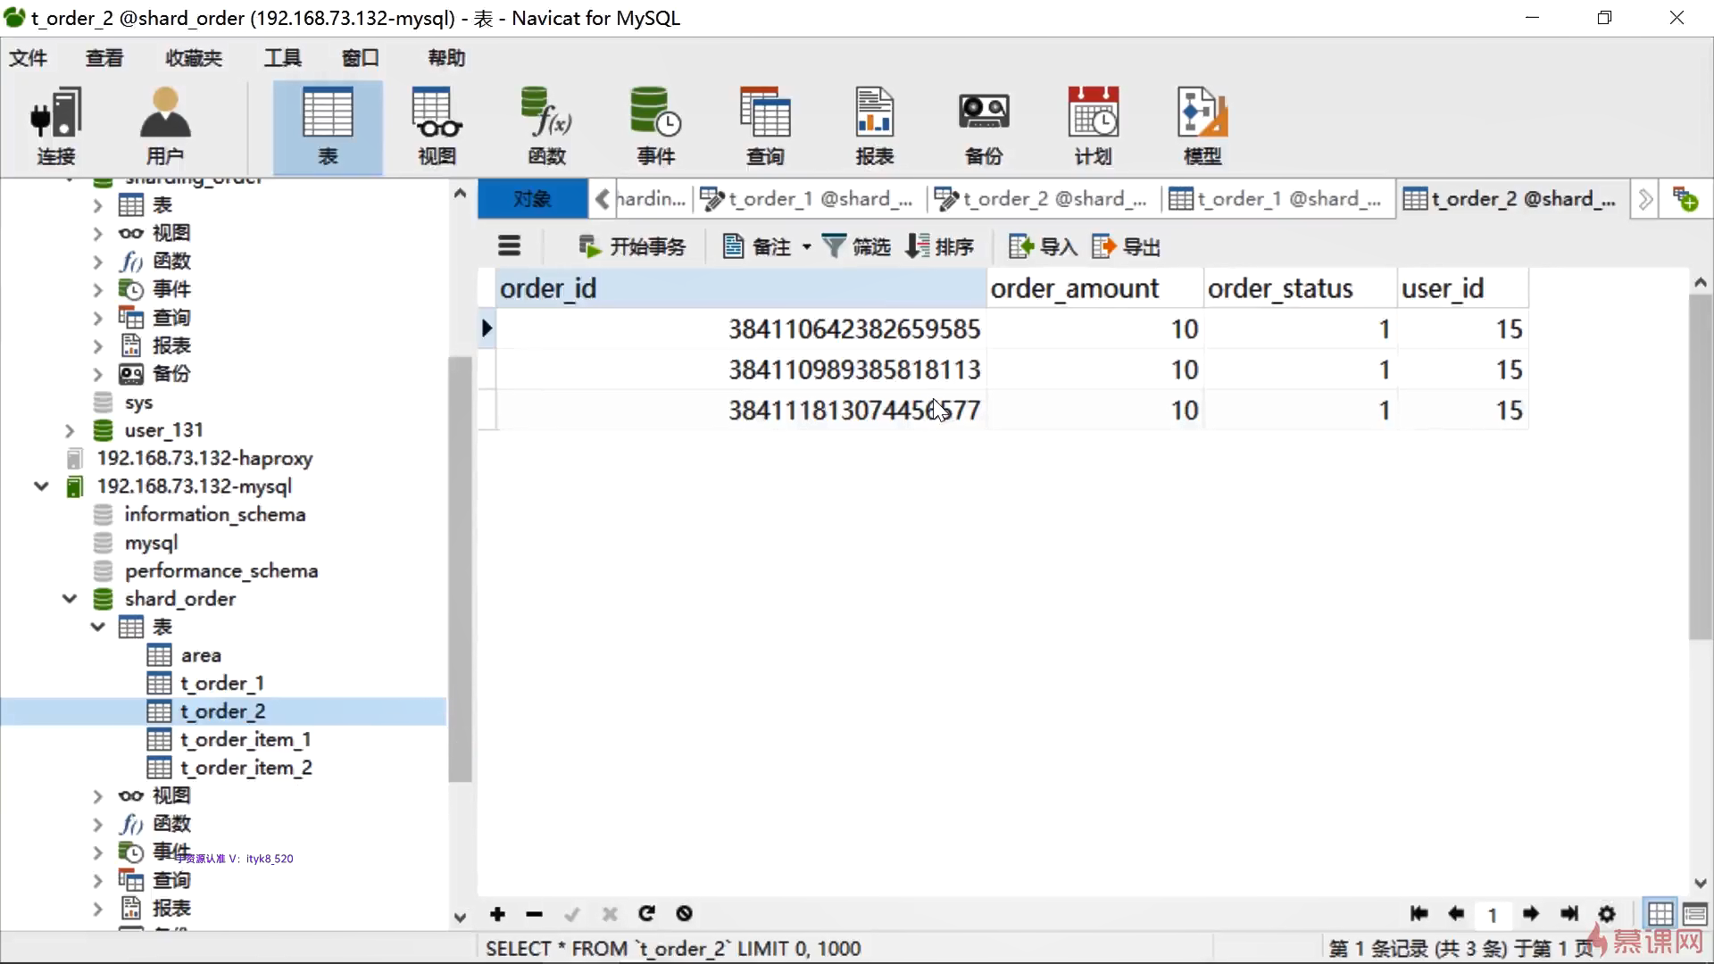Open the 备注 dropdown arrow
This screenshot has width=1714, height=964.
coord(806,247)
